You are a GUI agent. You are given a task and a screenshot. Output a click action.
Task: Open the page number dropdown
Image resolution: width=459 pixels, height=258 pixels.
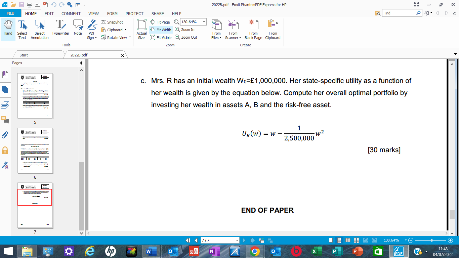pyautogui.click(x=237, y=240)
